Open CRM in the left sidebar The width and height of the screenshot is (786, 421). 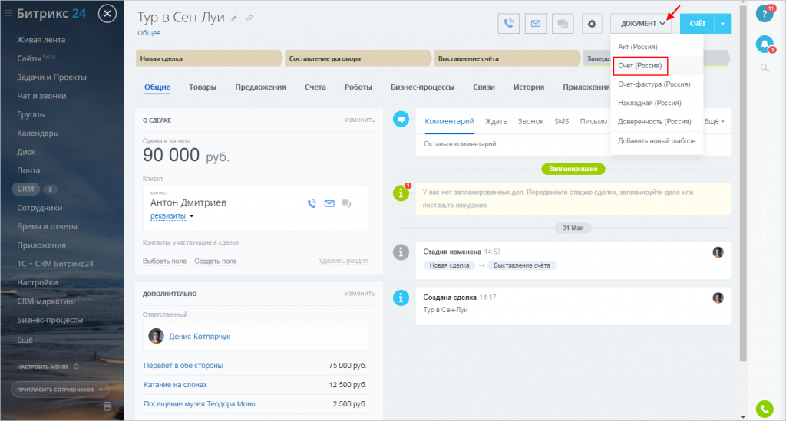(25, 189)
